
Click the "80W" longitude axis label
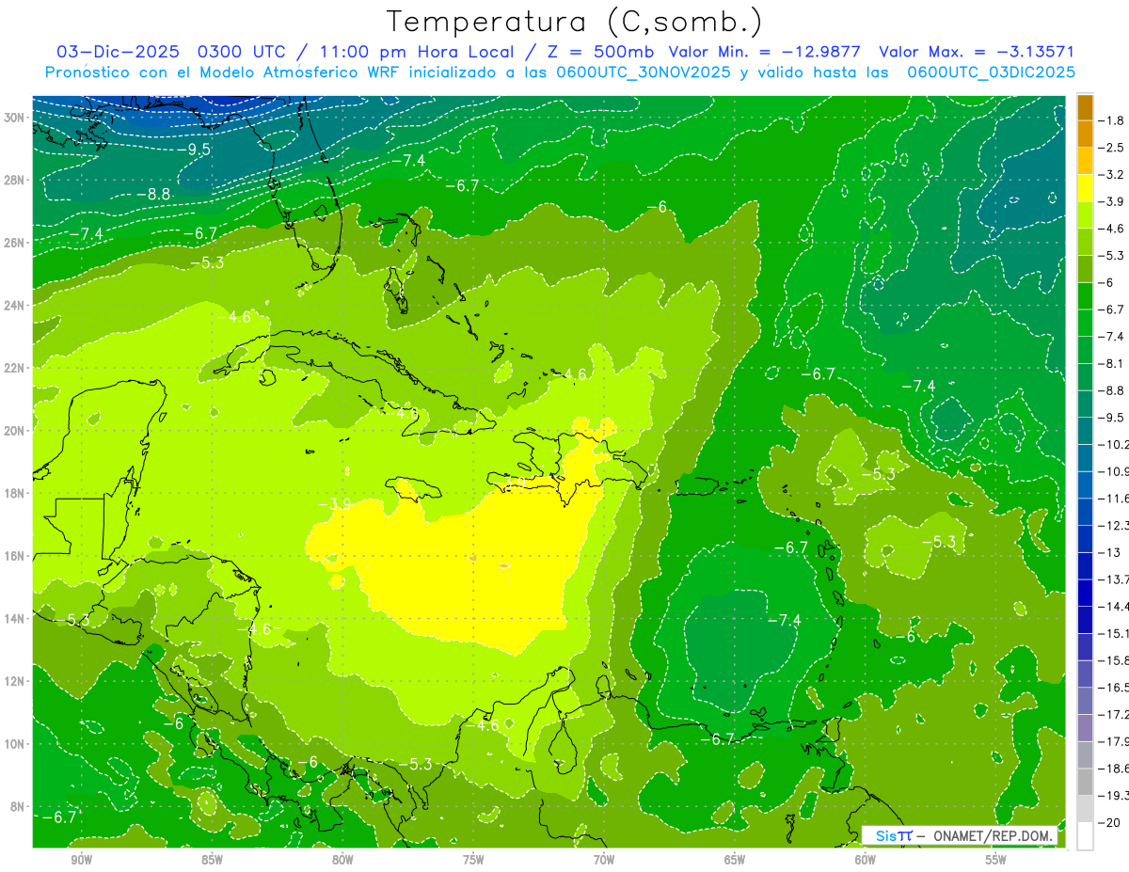click(x=342, y=860)
